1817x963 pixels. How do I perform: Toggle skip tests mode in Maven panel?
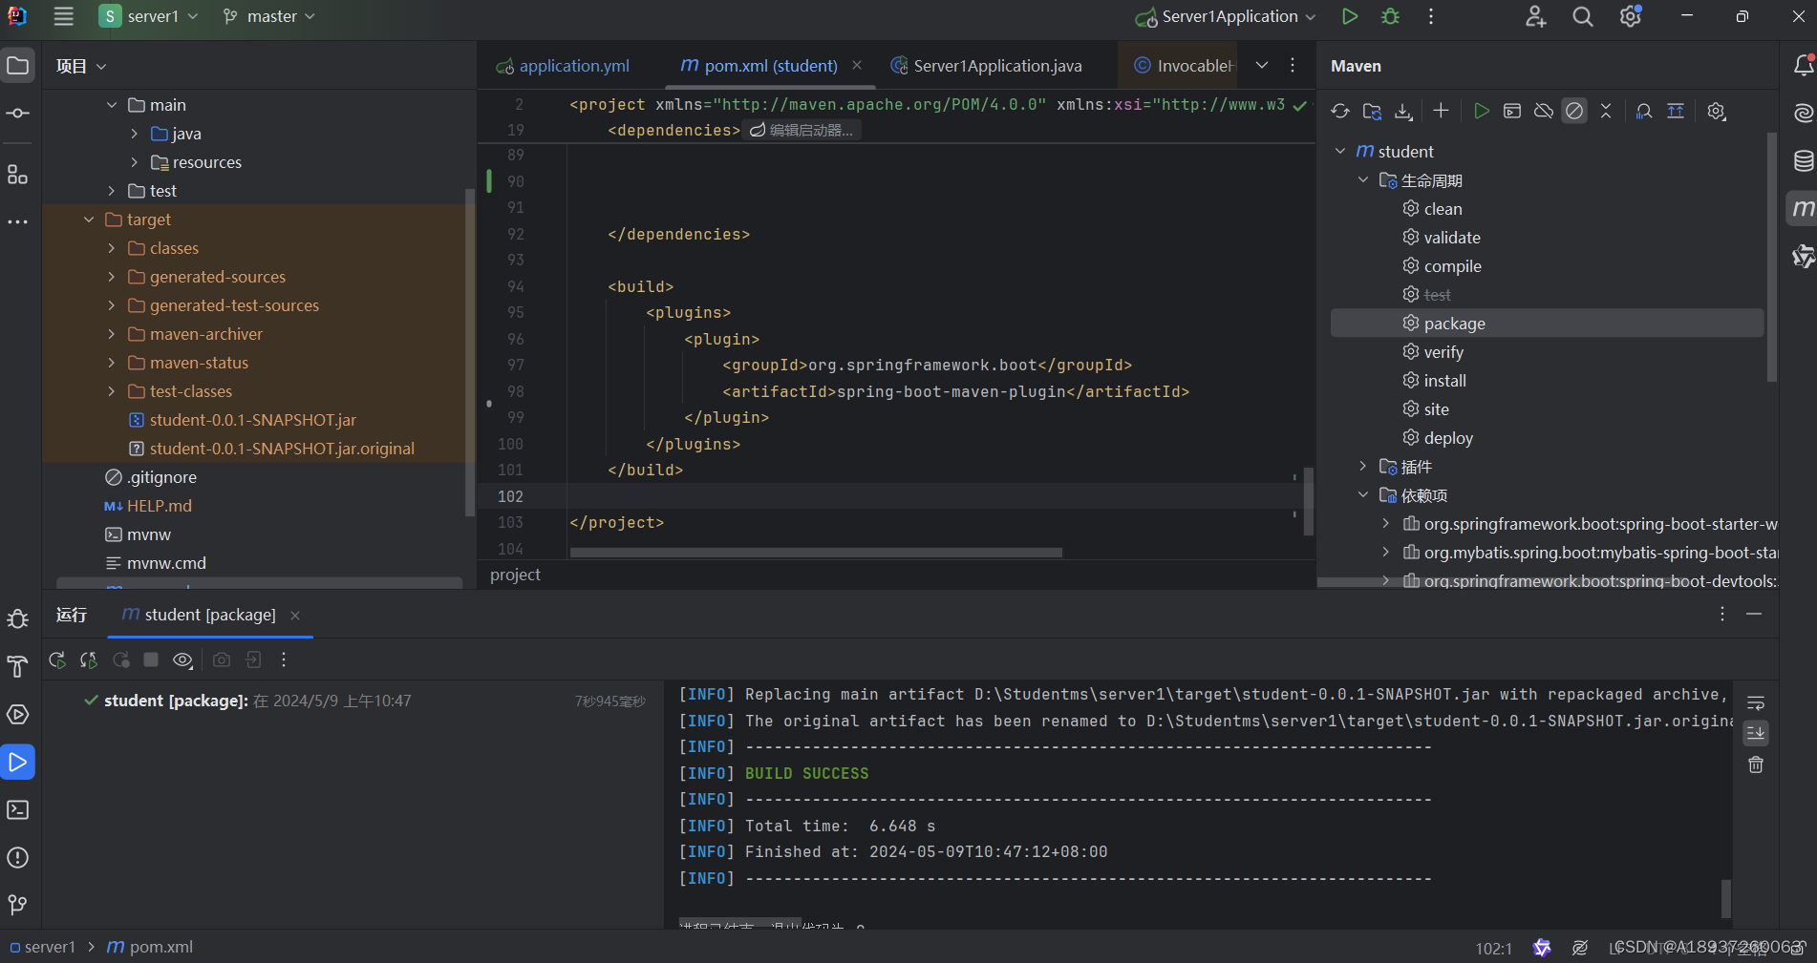coord(1574,111)
